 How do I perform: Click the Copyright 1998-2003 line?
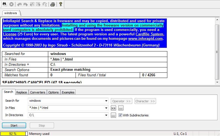81,45
